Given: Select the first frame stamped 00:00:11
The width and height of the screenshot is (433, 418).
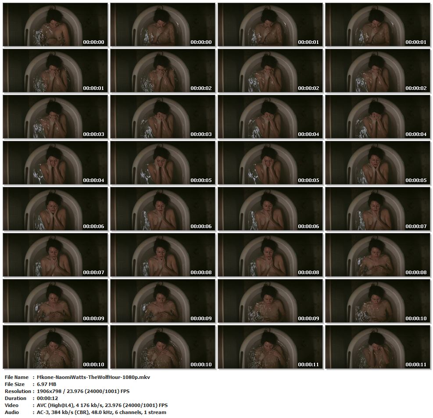Looking at the screenshot, I should tap(270, 347).
